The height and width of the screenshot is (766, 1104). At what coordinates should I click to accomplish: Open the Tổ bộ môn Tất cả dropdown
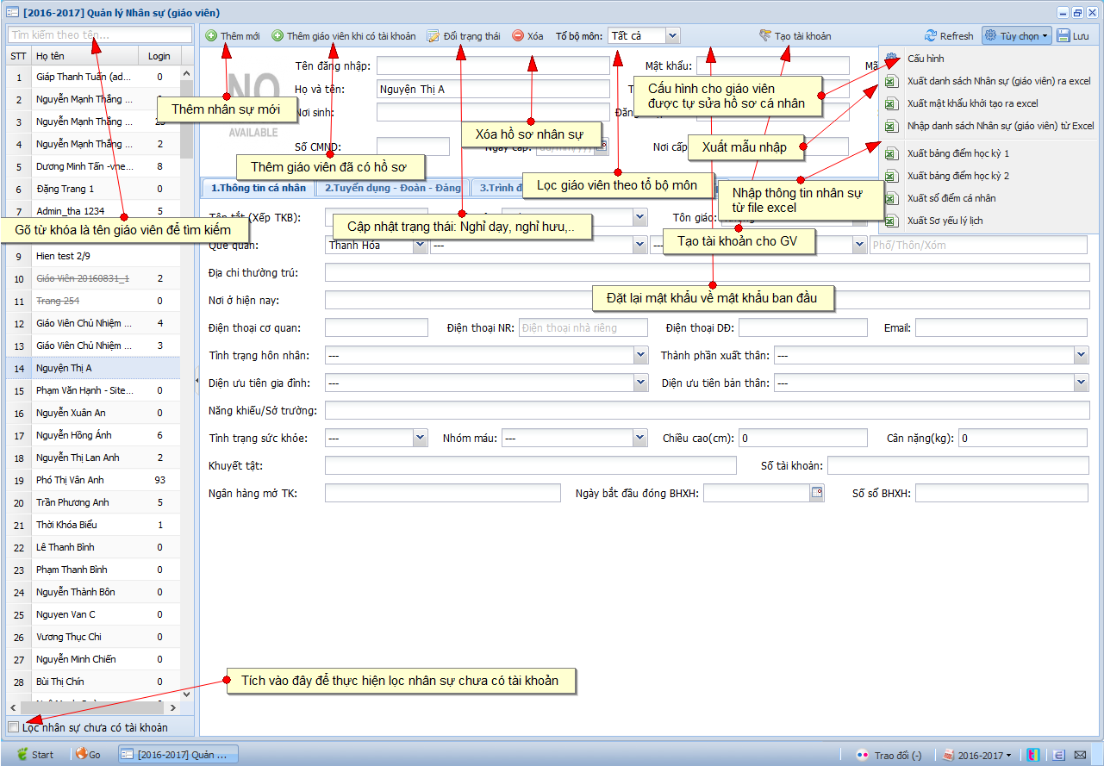pos(673,35)
